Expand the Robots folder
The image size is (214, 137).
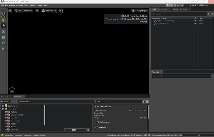click(6, 112)
